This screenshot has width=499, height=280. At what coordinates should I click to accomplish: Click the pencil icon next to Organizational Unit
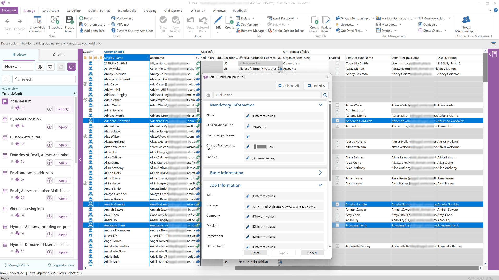tap(248, 127)
